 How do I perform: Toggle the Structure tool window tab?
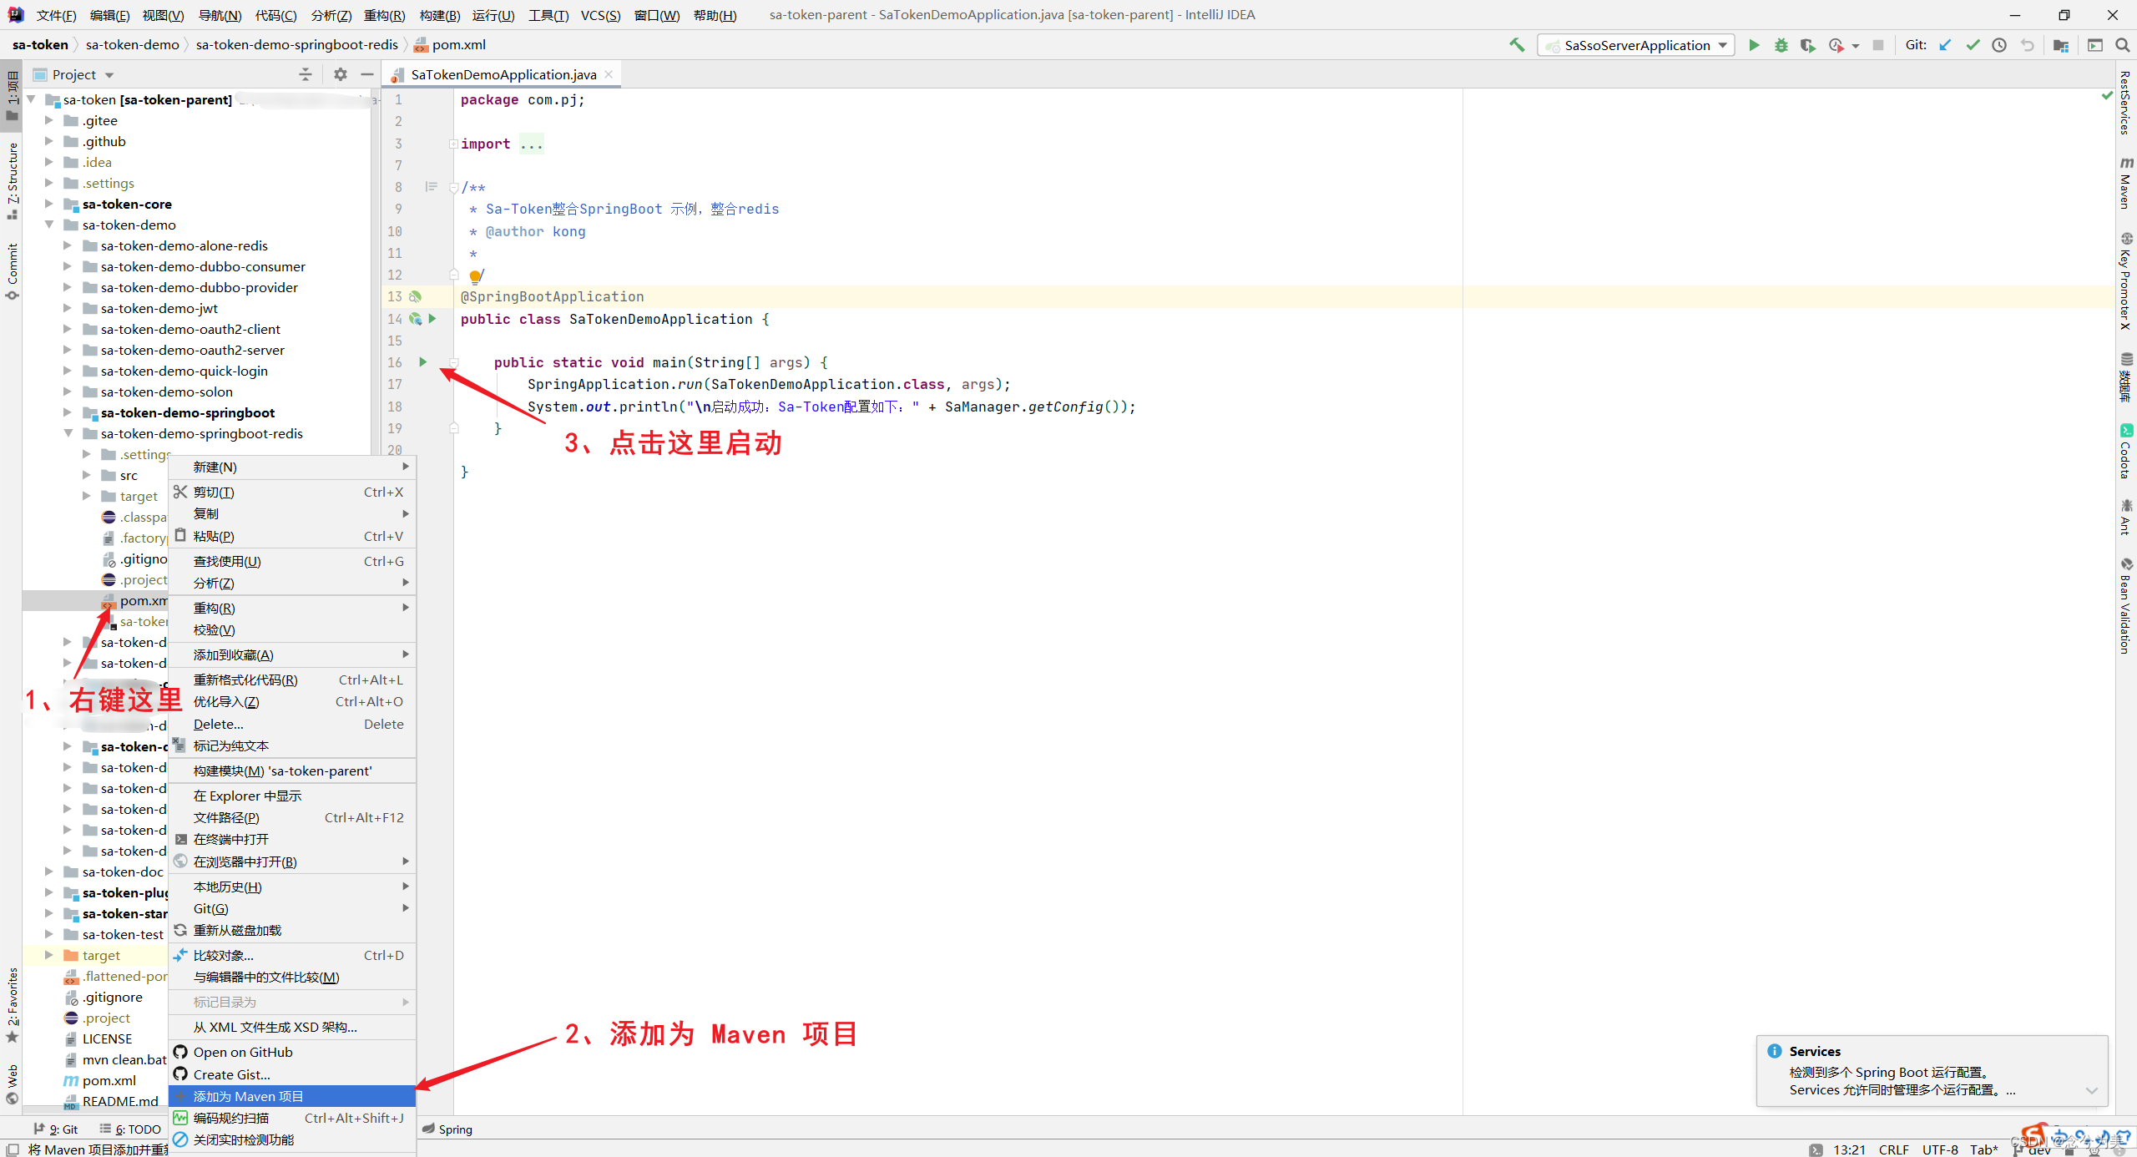coord(12,177)
